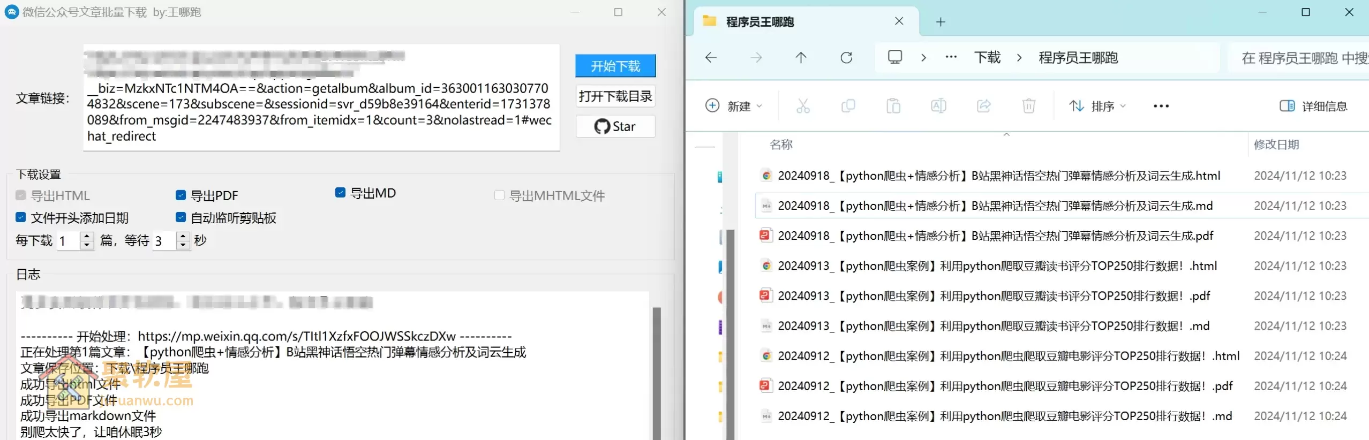This screenshot has width=1369, height=440.
Task: Uncheck the 导出MD checkbox
Action: coord(340,192)
